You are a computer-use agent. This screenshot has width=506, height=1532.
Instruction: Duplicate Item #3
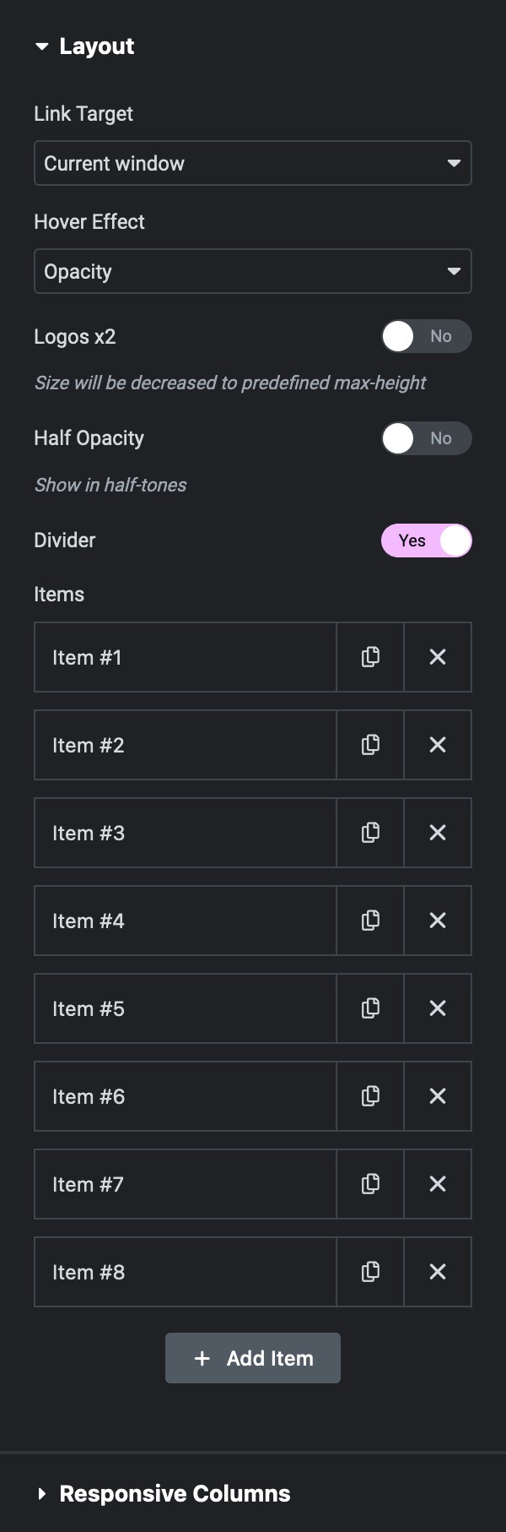370,833
